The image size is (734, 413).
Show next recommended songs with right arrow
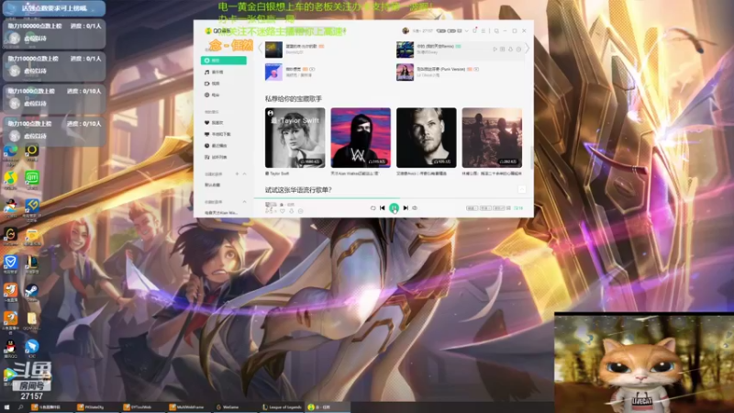[x=528, y=49]
